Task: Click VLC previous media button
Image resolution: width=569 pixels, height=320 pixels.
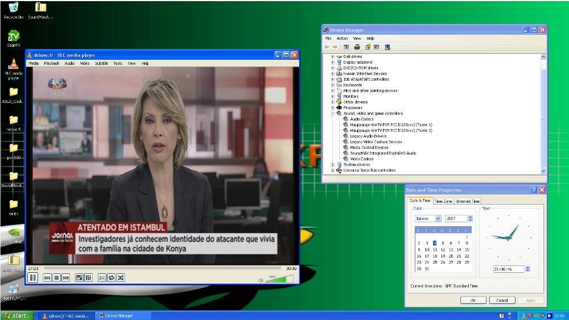Action: tap(47, 277)
